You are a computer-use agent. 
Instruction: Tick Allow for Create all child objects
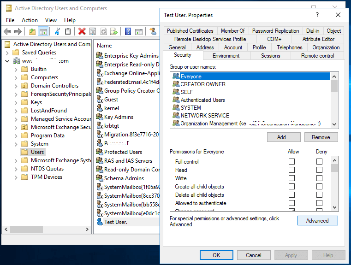pyautogui.click(x=292, y=187)
